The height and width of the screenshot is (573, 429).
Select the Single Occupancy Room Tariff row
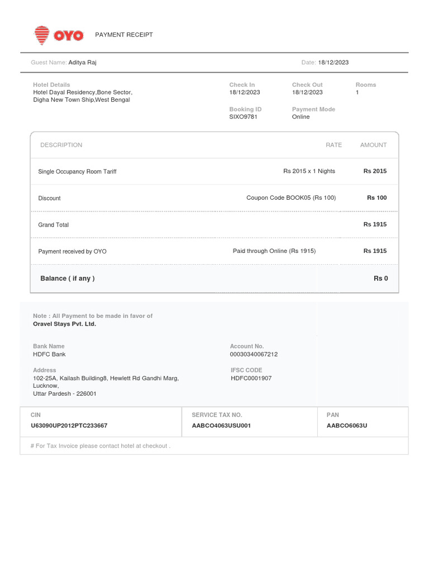click(x=77, y=172)
